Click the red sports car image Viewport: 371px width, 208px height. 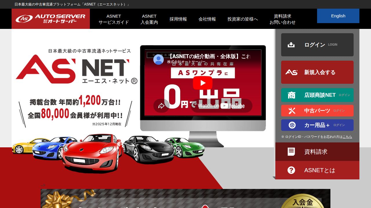pos(92,153)
